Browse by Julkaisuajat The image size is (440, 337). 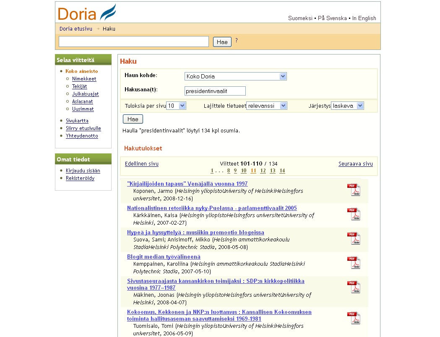pyautogui.click(x=85, y=94)
